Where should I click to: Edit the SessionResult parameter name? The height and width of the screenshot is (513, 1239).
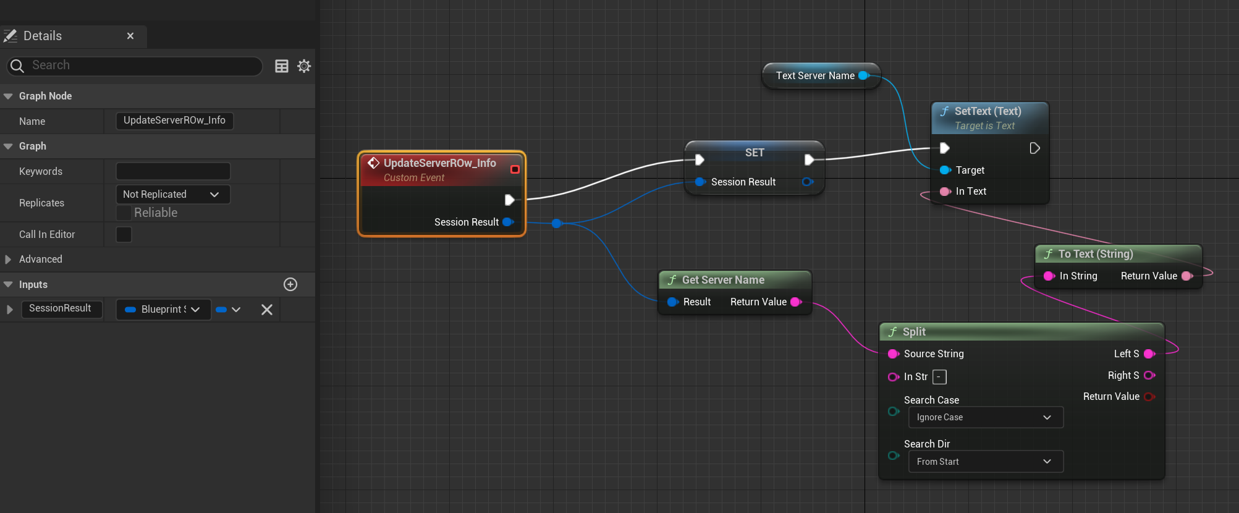pos(61,308)
